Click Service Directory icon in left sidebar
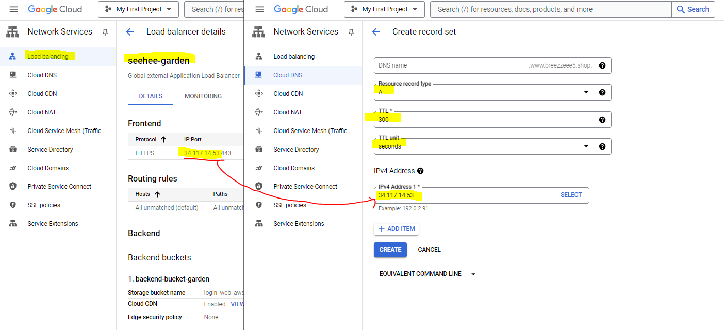This screenshot has width=724, height=330. (x=13, y=150)
